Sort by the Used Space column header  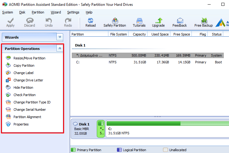[159, 34]
